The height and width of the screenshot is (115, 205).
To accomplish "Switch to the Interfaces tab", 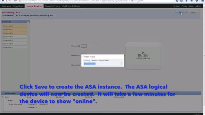I will click(x=18, y=6).
